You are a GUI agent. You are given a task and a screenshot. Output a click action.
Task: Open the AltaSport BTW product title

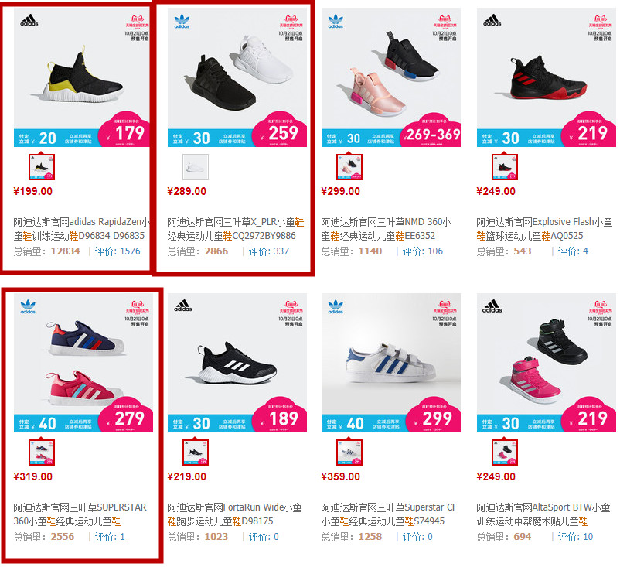[543, 514]
